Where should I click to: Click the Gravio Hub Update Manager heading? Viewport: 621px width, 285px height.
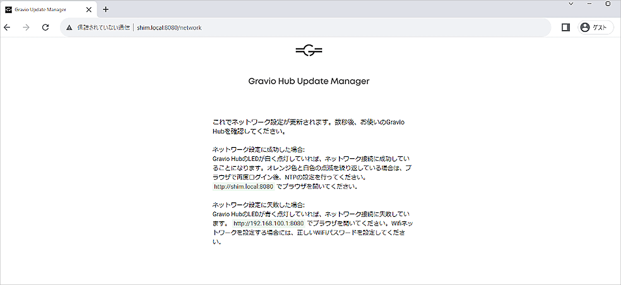(x=309, y=81)
